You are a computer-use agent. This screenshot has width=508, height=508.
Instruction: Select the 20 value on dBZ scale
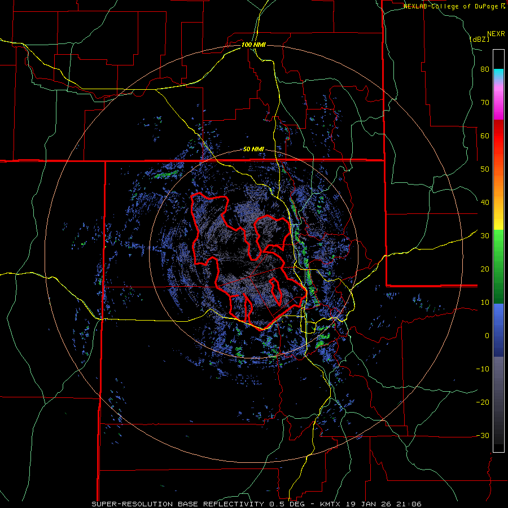[485, 269]
